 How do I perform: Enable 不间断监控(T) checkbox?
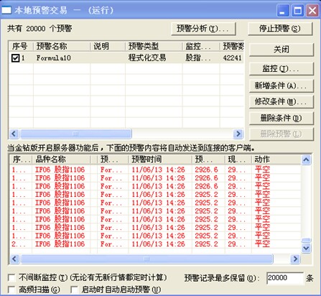[11, 278]
